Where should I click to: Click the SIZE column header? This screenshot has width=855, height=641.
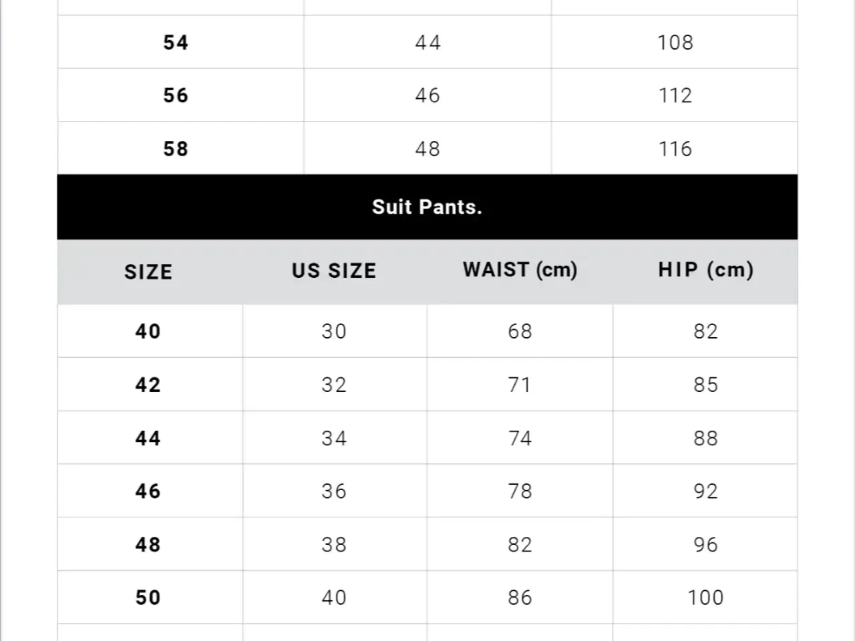point(148,272)
